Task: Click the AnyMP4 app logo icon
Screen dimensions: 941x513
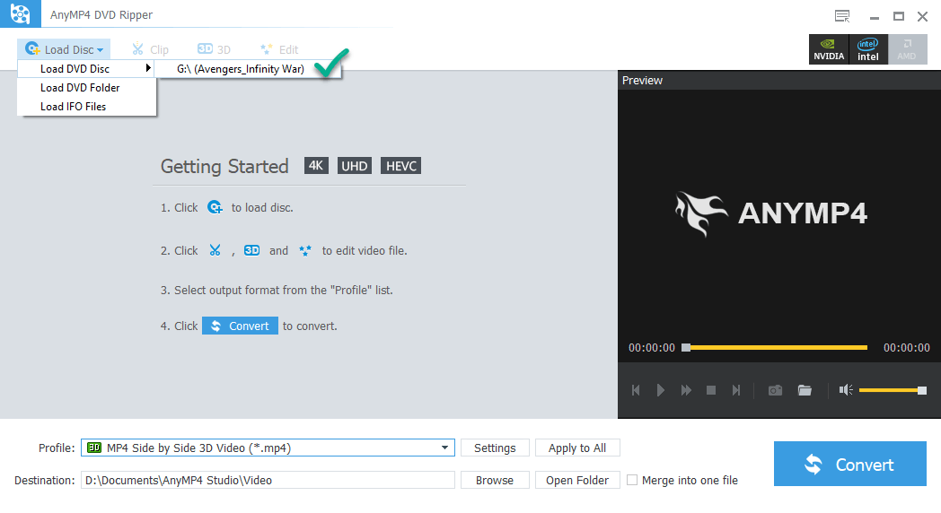Action: (x=20, y=13)
